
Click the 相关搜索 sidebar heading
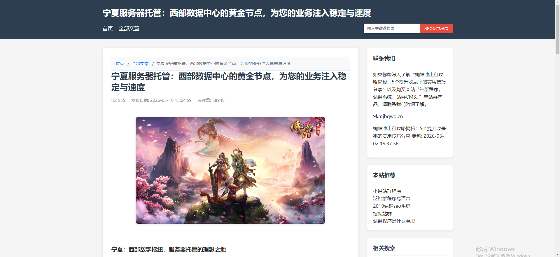pyautogui.click(x=384, y=248)
